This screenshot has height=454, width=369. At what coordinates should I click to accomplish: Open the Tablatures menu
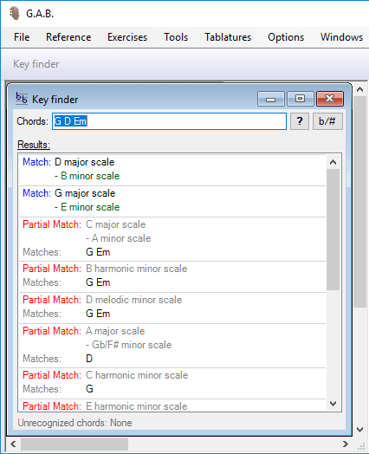[228, 37]
